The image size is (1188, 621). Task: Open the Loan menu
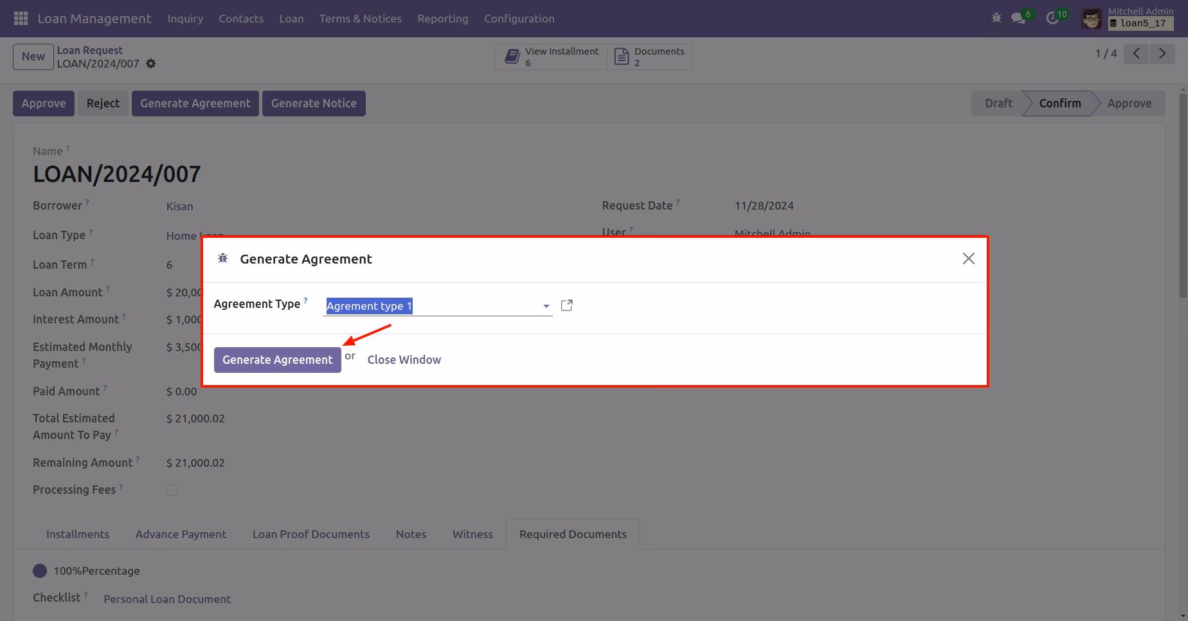coord(291,19)
